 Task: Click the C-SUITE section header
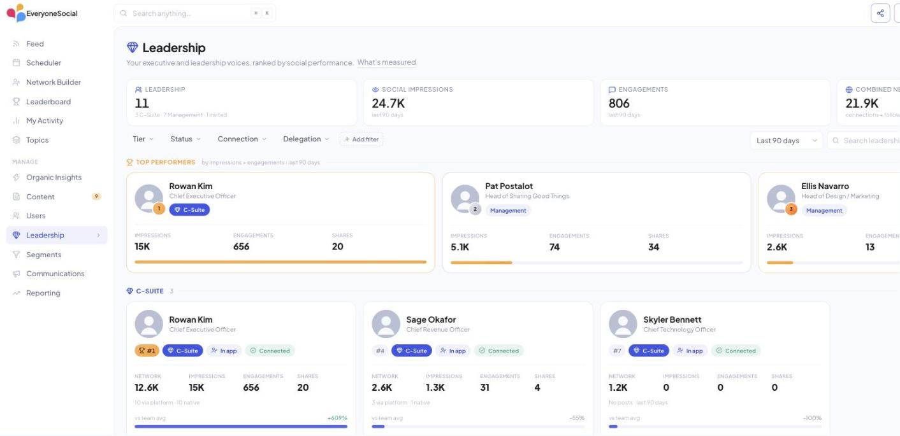click(x=149, y=291)
